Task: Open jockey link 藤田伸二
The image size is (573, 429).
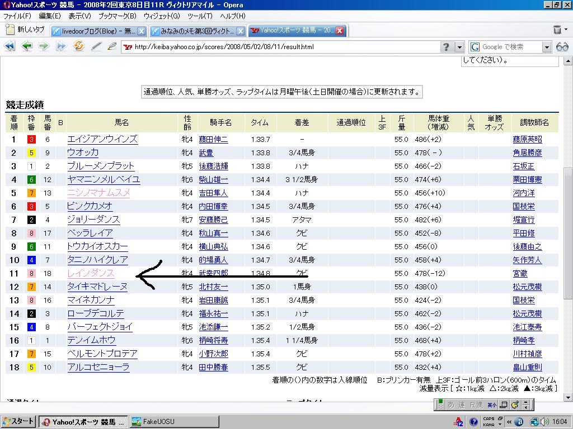Action: click(x=213, y=139)
